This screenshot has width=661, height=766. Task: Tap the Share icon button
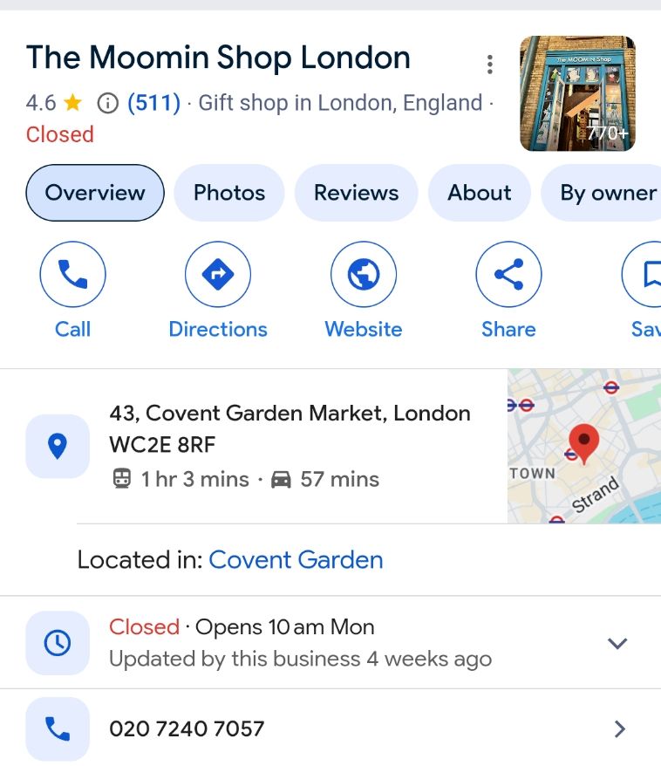coord(508,274)
